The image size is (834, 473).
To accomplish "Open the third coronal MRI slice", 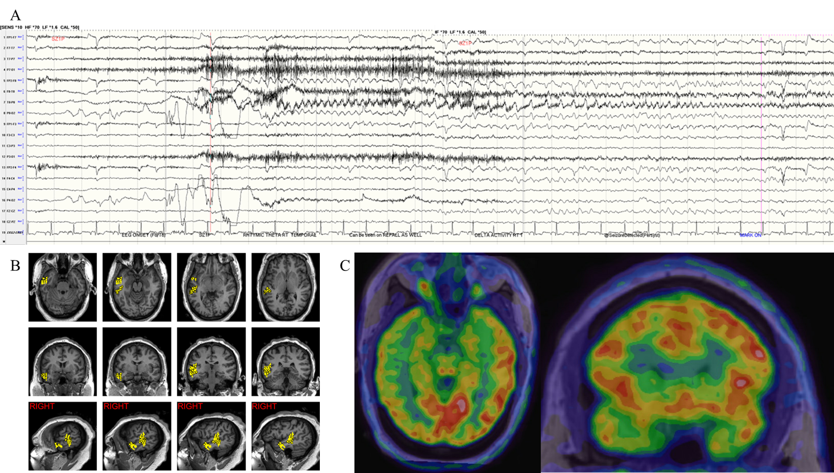I will (x=211, y=362).
